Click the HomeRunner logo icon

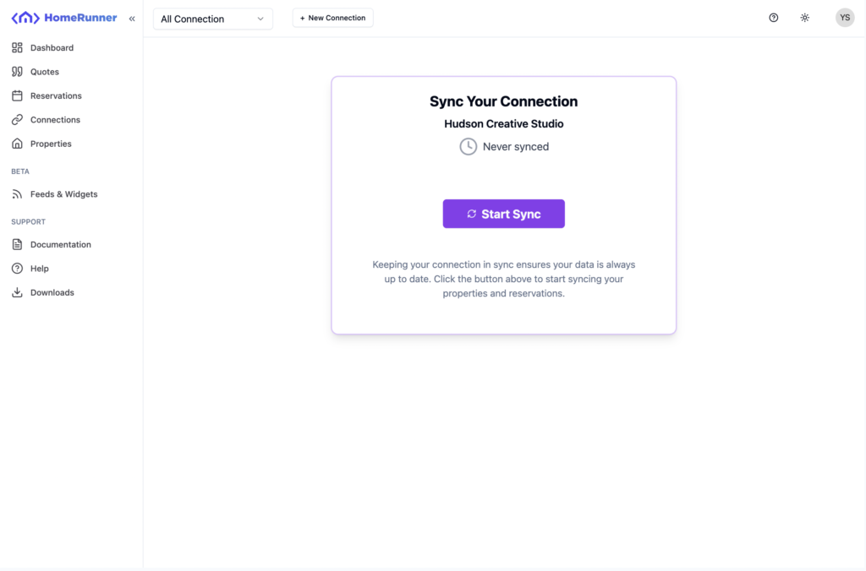(25, 18)
